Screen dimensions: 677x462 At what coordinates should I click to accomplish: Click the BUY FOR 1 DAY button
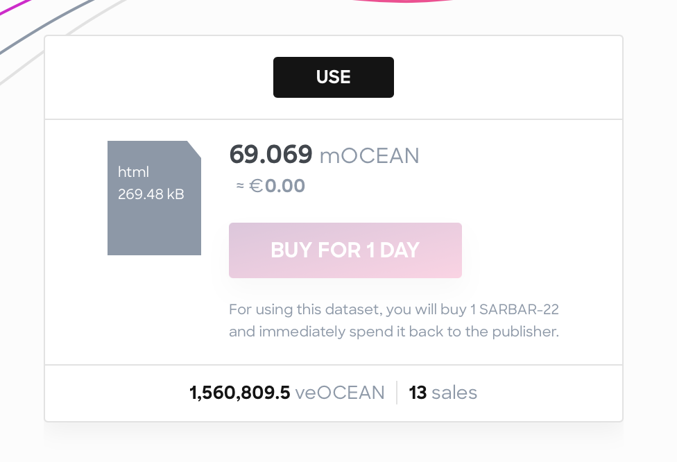click(x=345, y=250)
